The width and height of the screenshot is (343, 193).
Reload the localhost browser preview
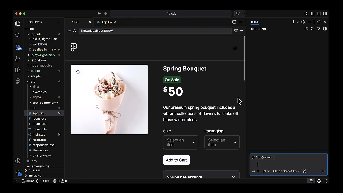[75, 31]
